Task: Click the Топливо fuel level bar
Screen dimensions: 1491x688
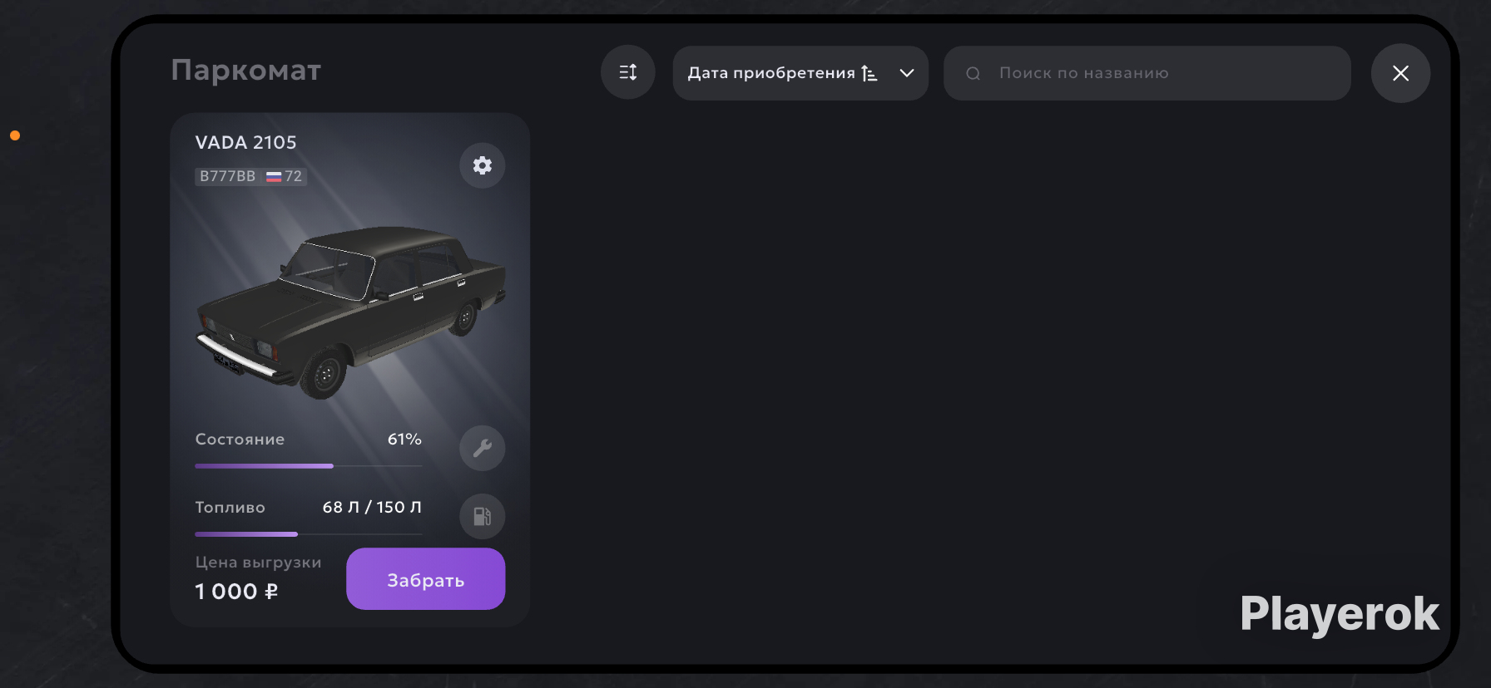Action: [309, 534]
